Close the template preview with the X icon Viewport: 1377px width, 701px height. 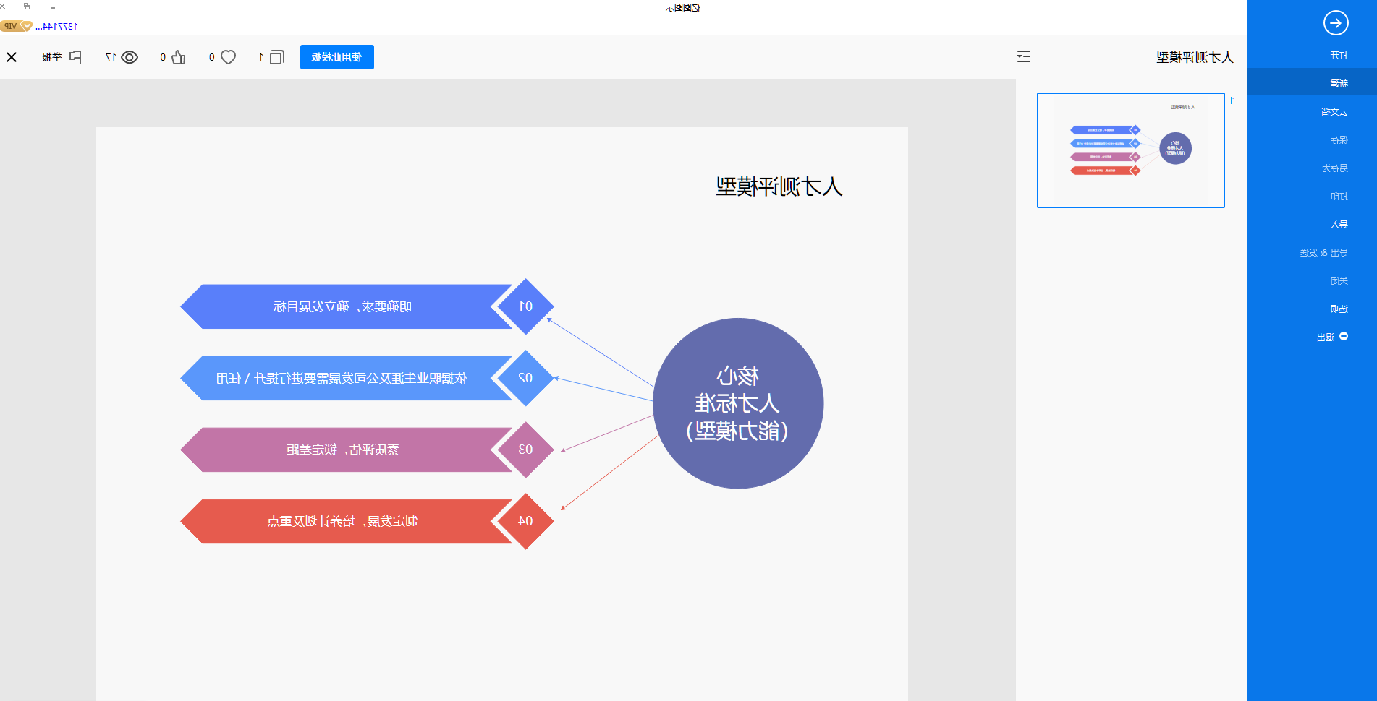click(12, 57)
